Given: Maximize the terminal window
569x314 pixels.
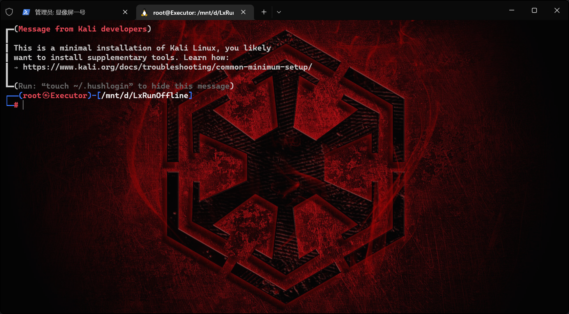Looking at the screenshot, I should coord(534,10).
